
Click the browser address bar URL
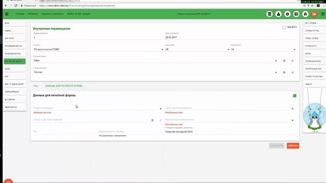77,6
